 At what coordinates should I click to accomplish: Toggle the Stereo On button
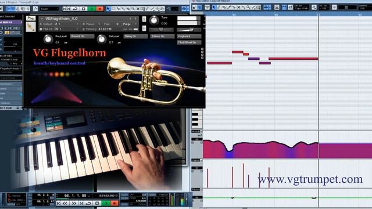[163, 36]
